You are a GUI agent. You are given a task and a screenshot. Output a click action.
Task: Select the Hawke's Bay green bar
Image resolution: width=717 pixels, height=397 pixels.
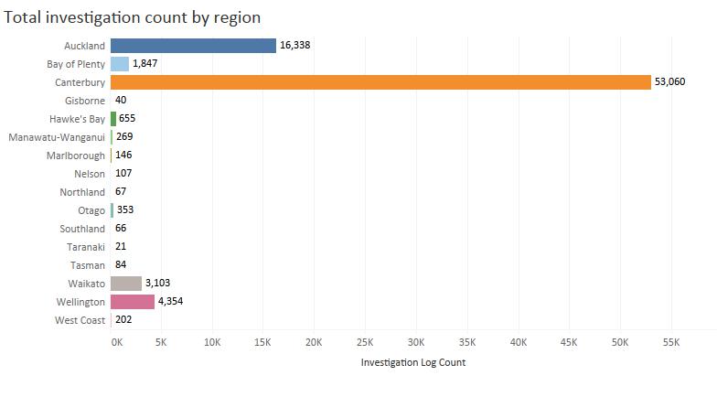[x=113, y=119]
